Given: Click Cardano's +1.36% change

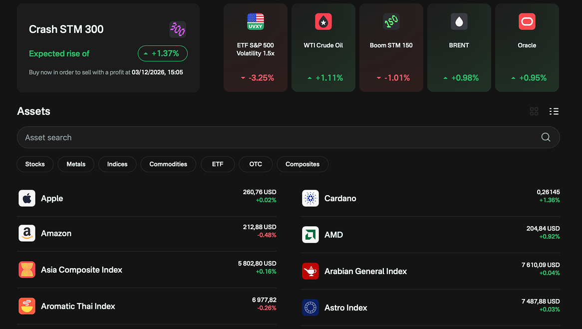Looking at the screenshot, I should point(550,200).
